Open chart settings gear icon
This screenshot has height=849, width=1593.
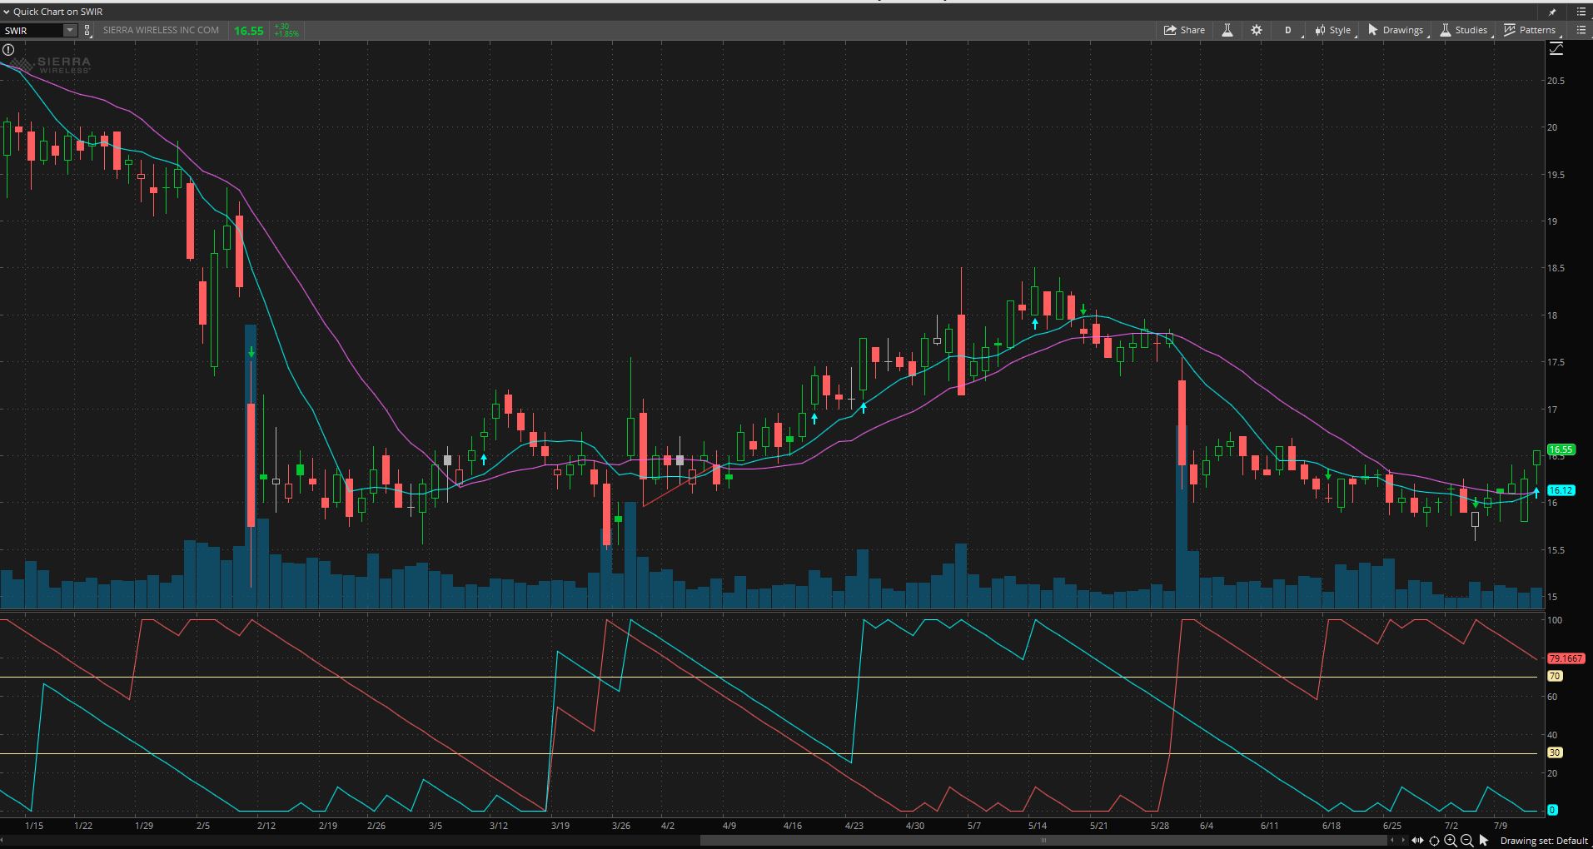coord(1256,30)
